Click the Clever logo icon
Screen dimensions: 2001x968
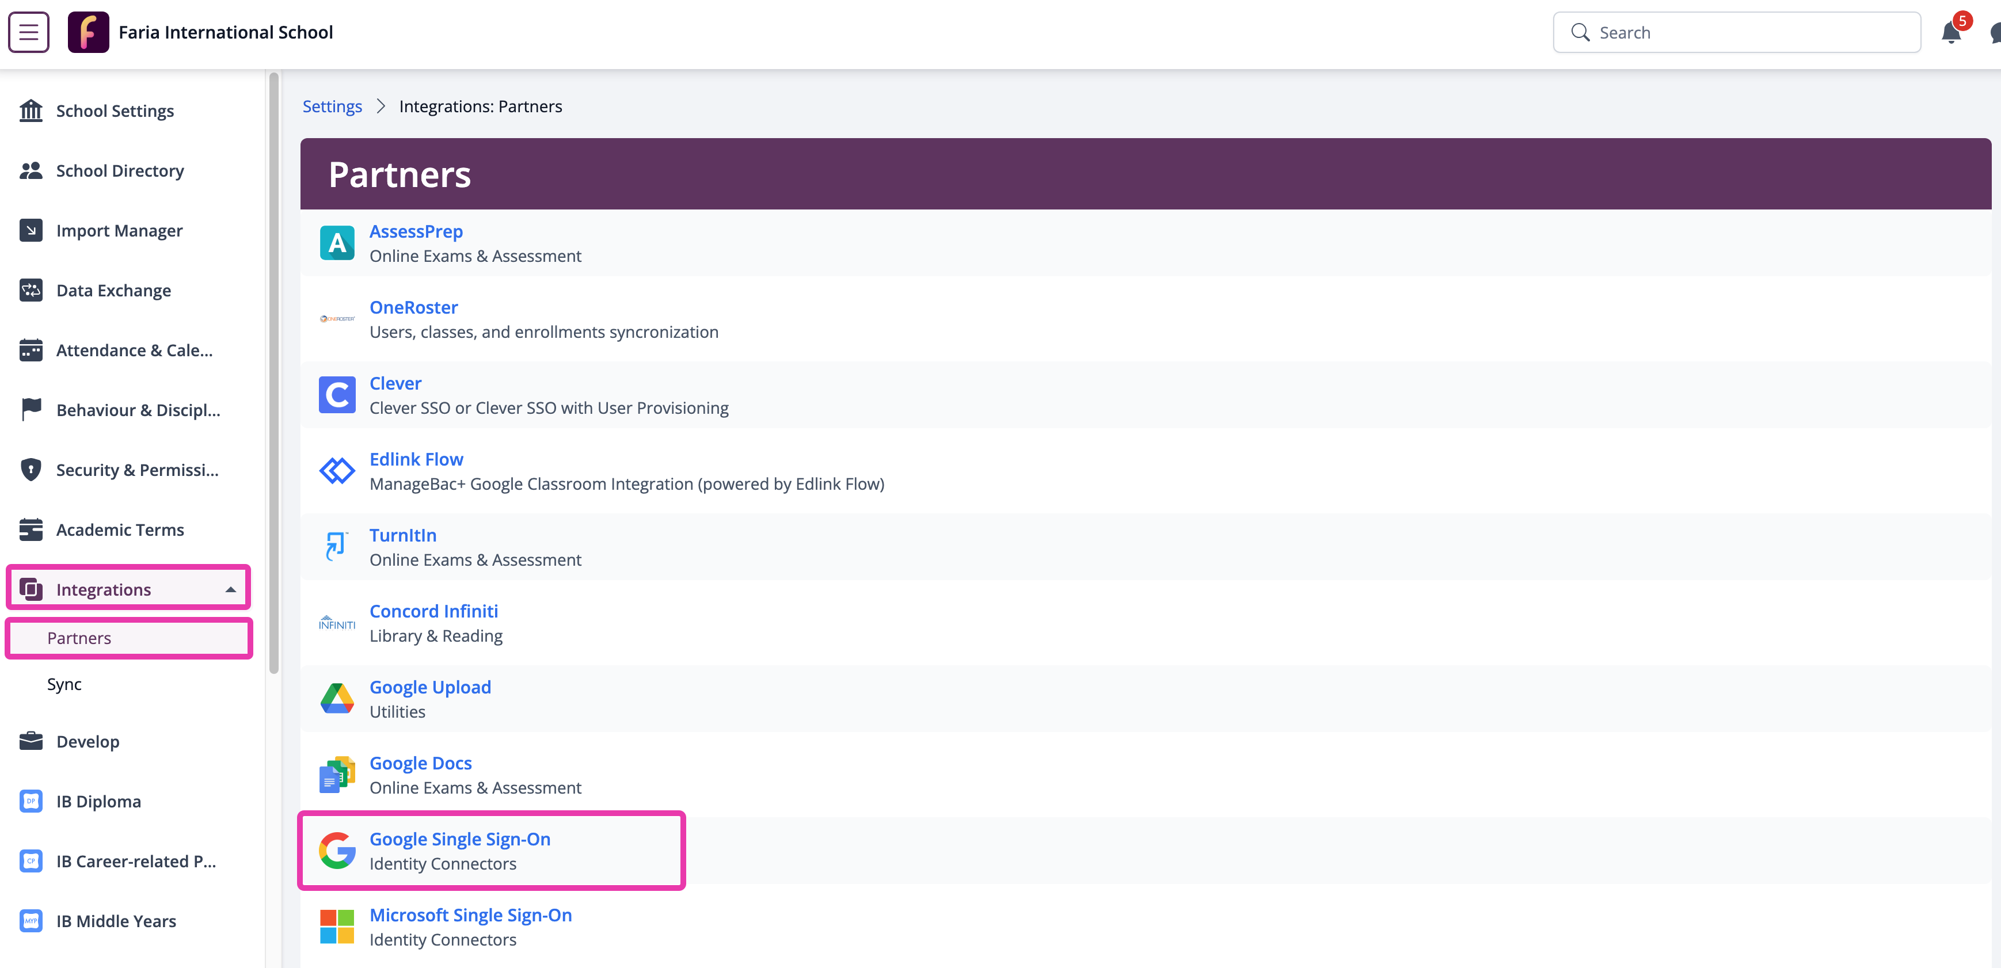[336, 395]
